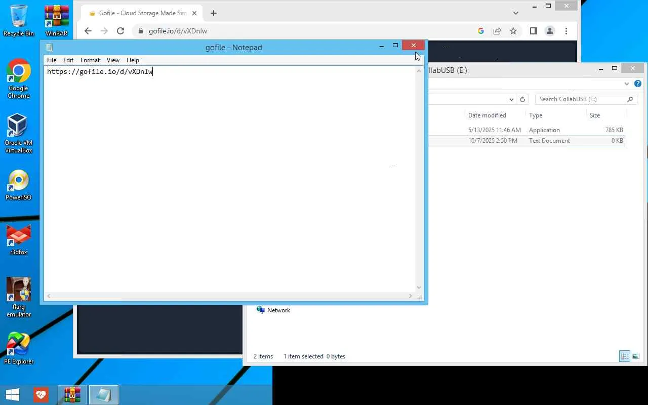Open the Recycle Bin desktop icon

pos(19,20)
